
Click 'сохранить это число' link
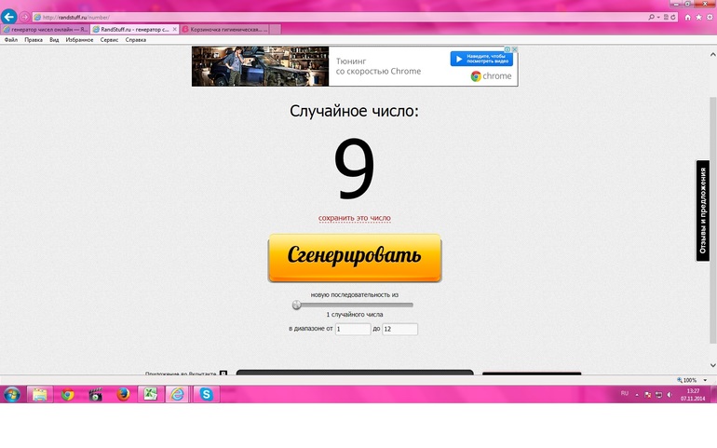[355, 218]
